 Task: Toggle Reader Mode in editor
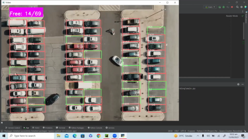coord(232,16)
